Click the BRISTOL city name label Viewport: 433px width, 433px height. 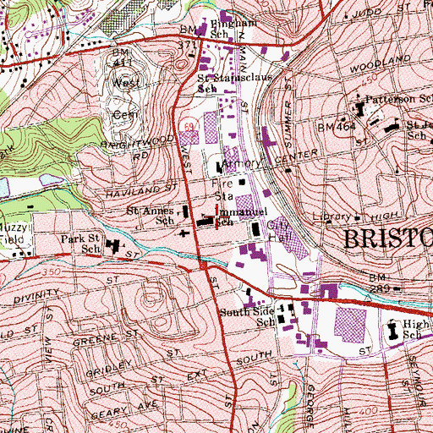(x=388, y=238)
